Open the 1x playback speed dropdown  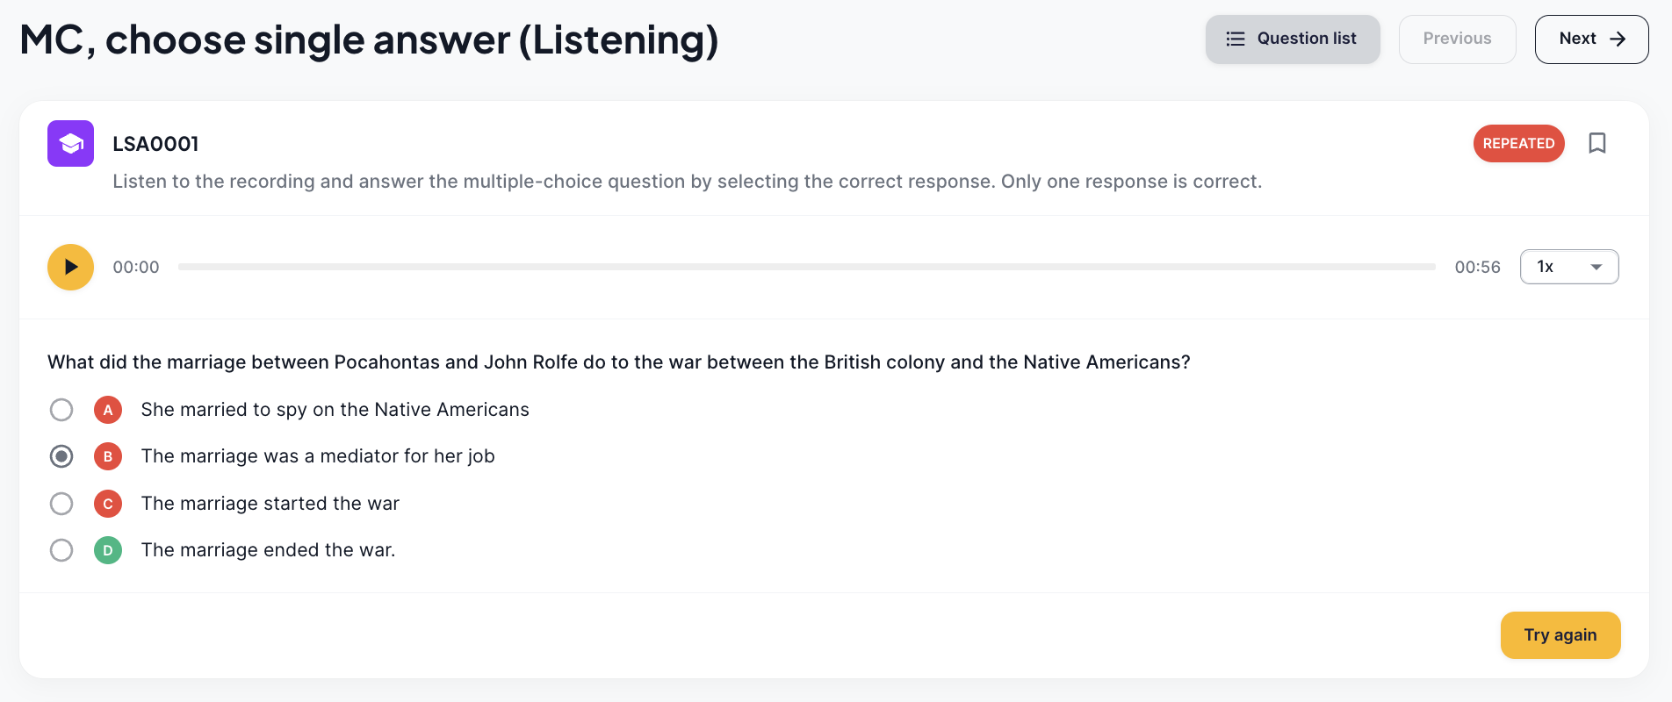point(1569,267)
